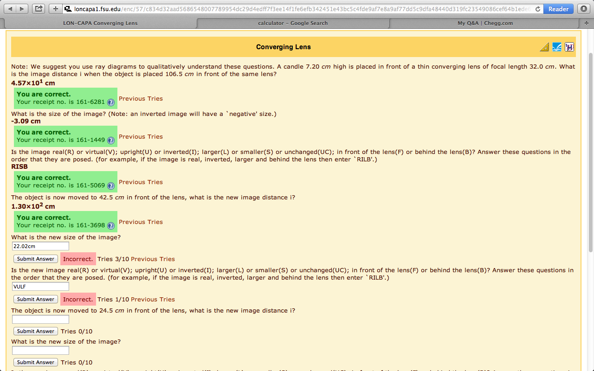
Task: Open the printable version icon in header
Action: point(569,47)
